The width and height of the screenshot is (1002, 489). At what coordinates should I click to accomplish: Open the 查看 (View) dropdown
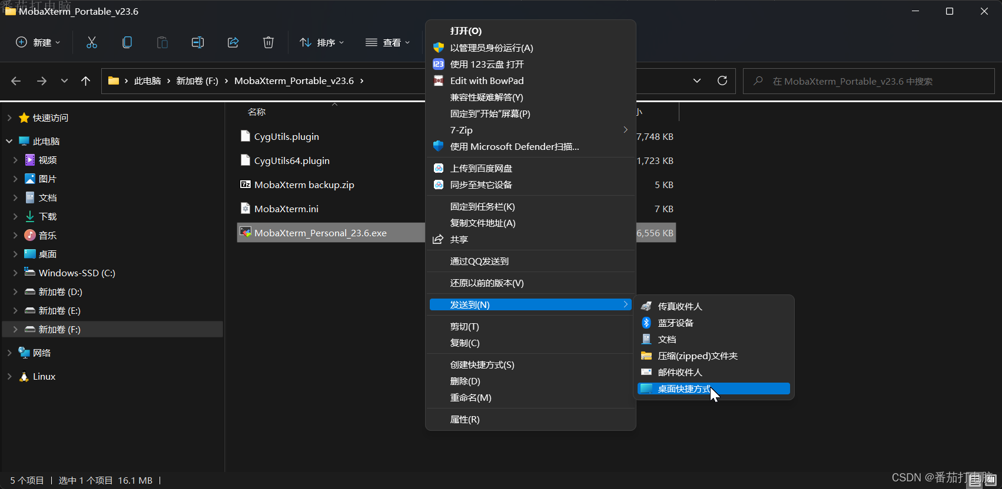387,42
